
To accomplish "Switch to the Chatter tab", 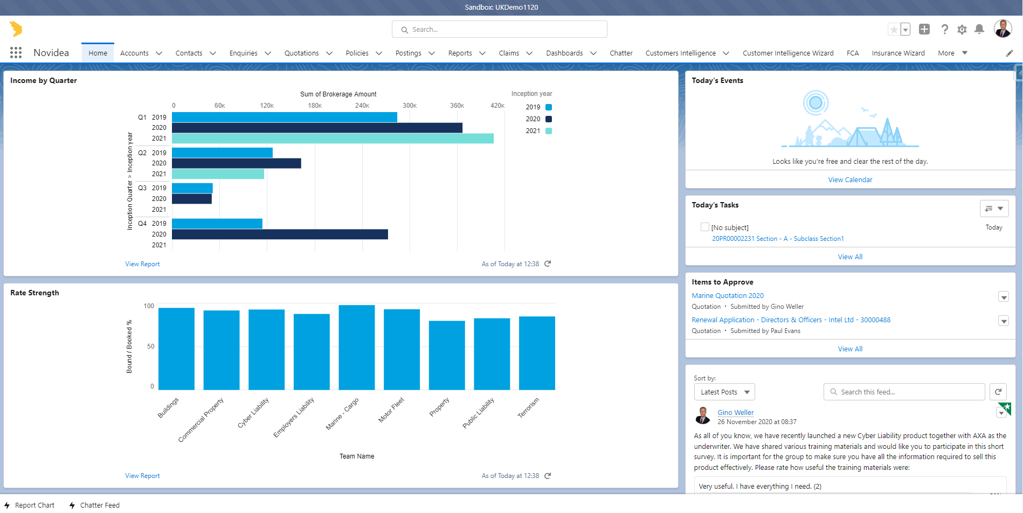I will 621,53.
